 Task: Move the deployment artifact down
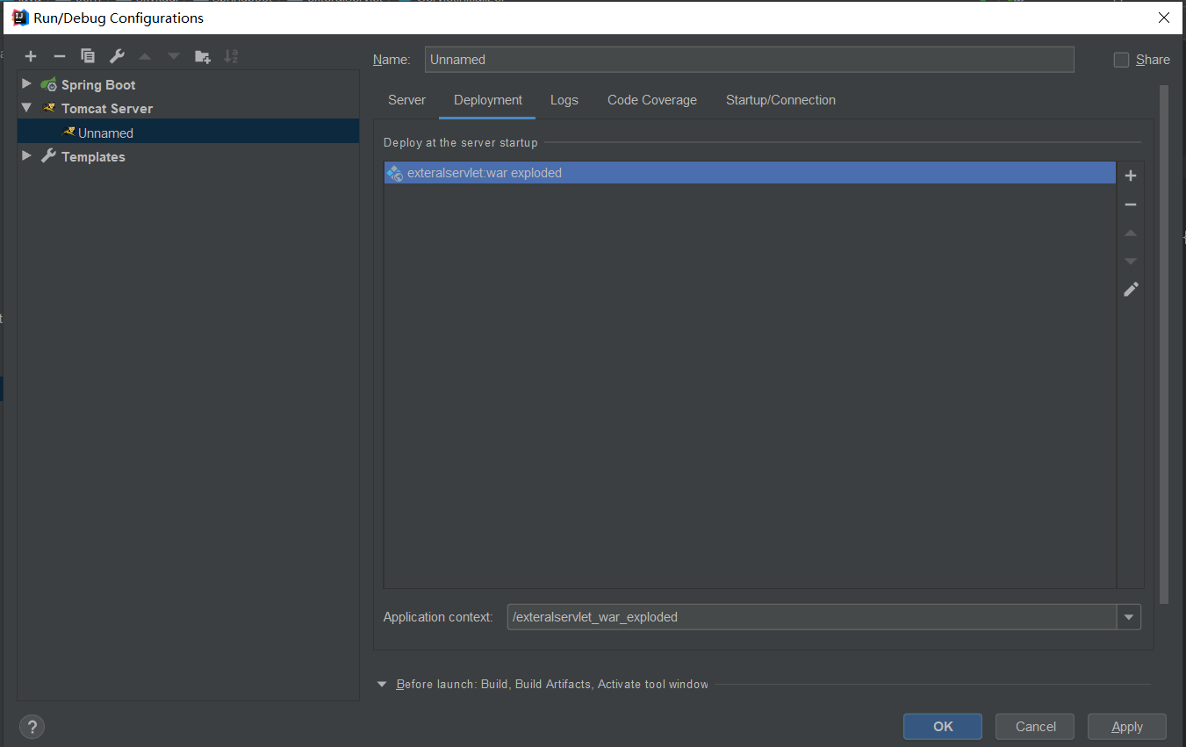tap(1131, 261)
